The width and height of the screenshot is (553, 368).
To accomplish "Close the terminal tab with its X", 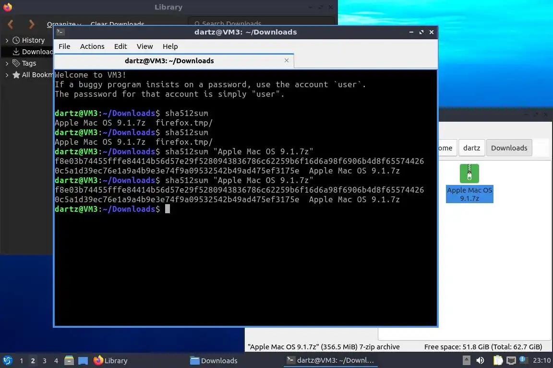I will [287, 60].
